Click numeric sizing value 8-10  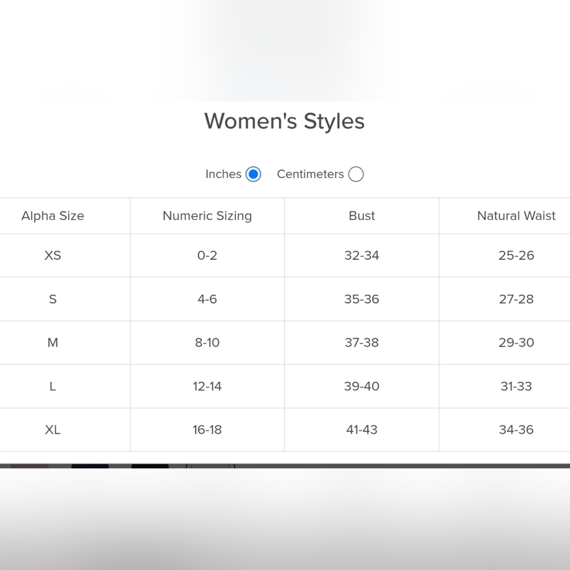tap(207, 343)
